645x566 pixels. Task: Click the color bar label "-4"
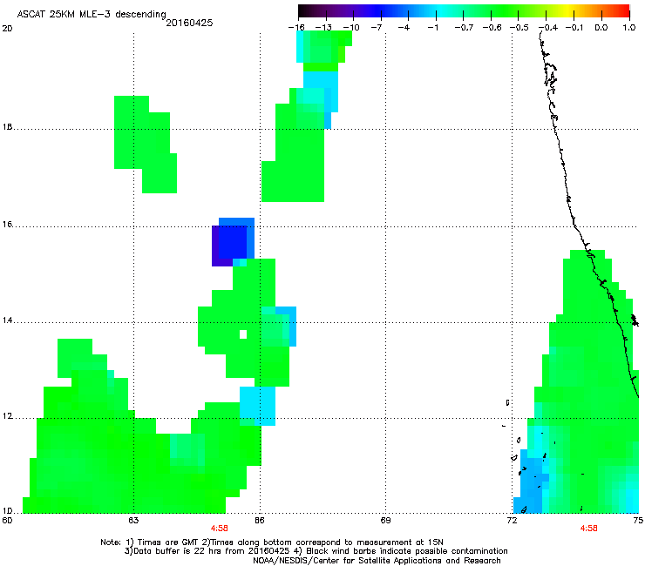pos(404,28)
